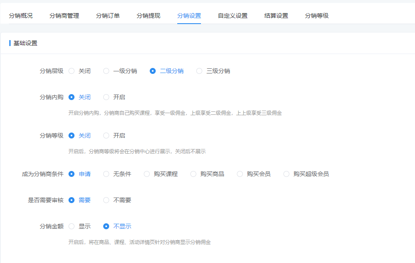
Task: Select the 购买课程 condition
Action: coord(161,174)
